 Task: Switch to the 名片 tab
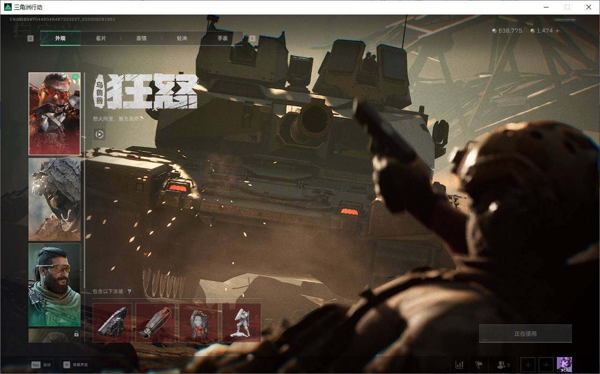coord(101,38)
